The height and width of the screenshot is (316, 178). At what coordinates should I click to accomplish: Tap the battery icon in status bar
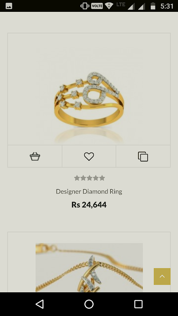coord(153,6)
